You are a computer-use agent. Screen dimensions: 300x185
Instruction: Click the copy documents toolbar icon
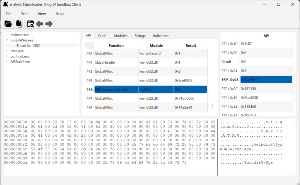[x=19, y=24]
